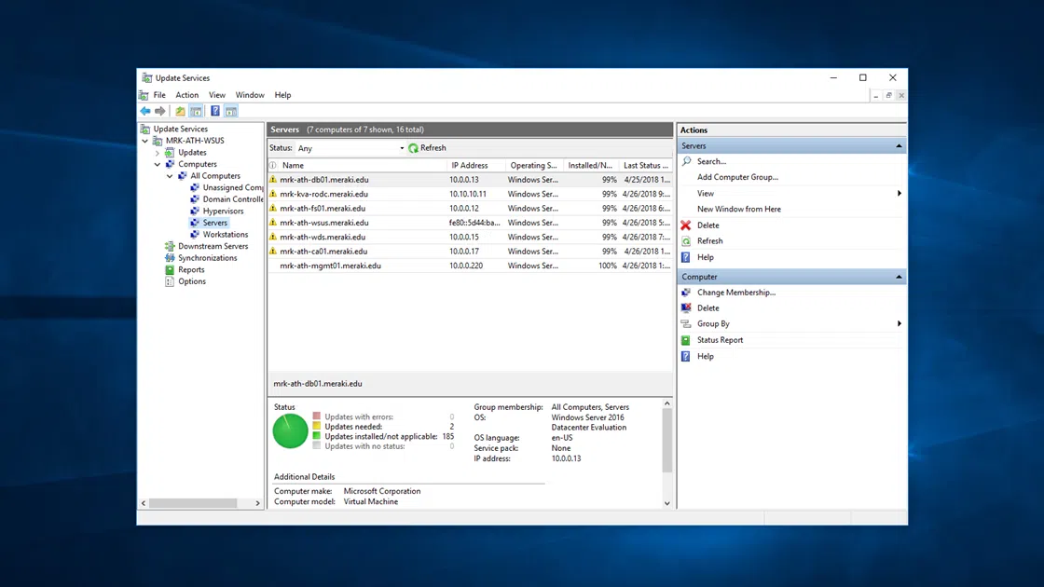1044x587 pixels.
Task: Click Change Membership in Computer actions
Action: [x=735, y=293]
